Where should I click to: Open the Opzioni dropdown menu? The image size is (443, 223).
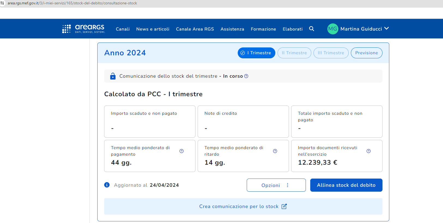(x=276, y=185)
